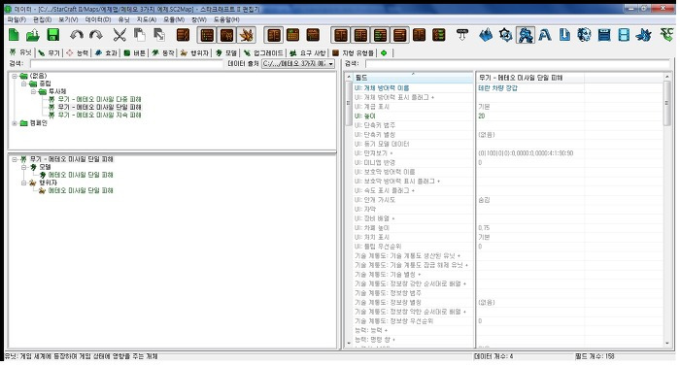Switch to the 무기 tab

(49, 52)
